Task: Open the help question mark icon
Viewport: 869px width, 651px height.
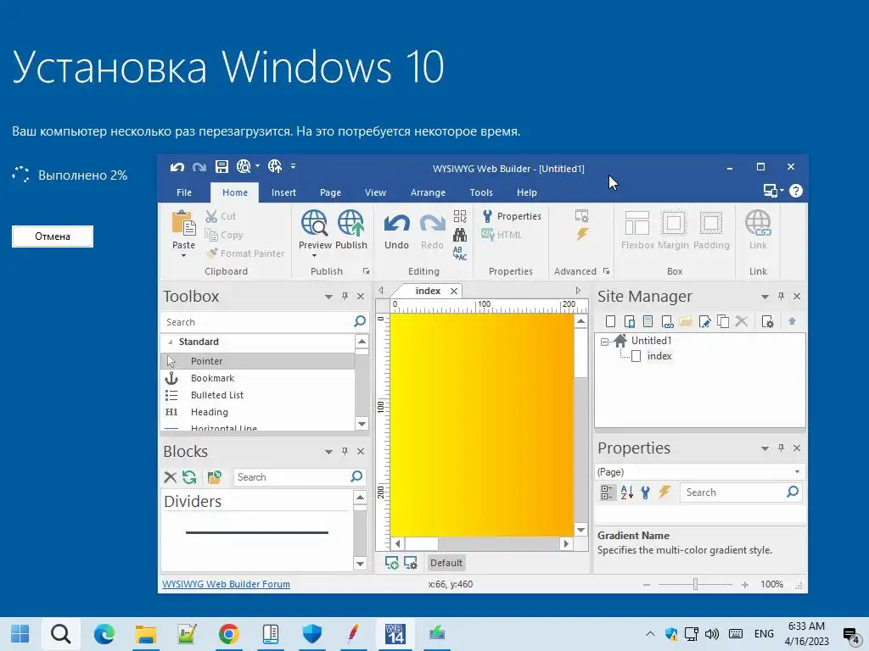Action: tap(796, 191)
